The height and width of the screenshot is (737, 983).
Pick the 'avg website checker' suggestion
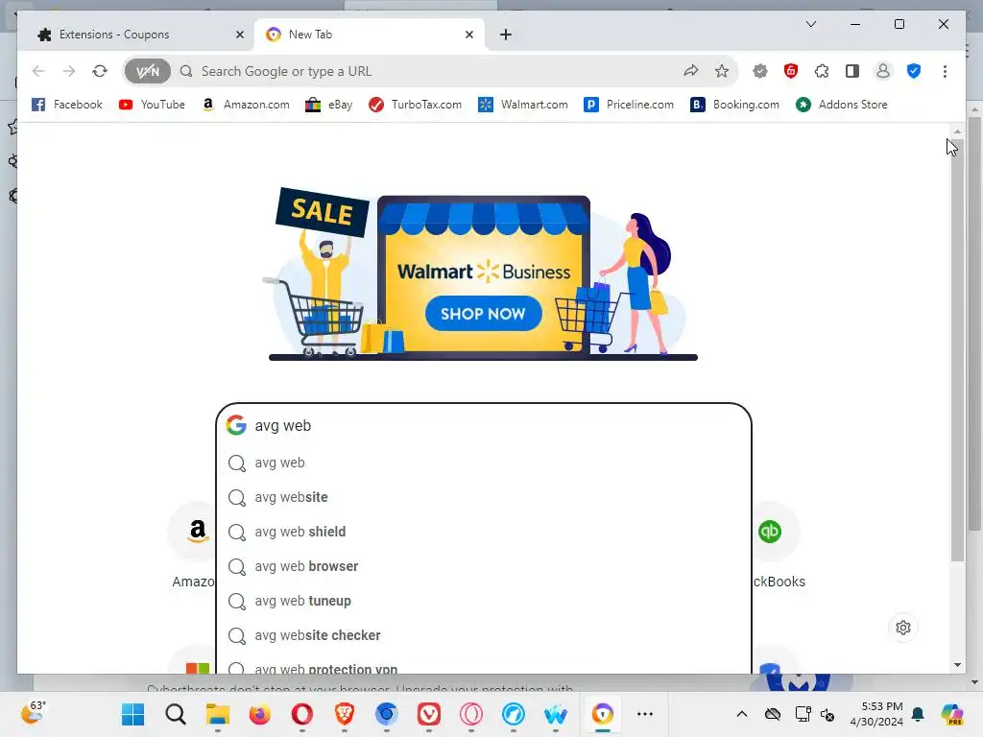pyautogui.click(x=484, y=635)
